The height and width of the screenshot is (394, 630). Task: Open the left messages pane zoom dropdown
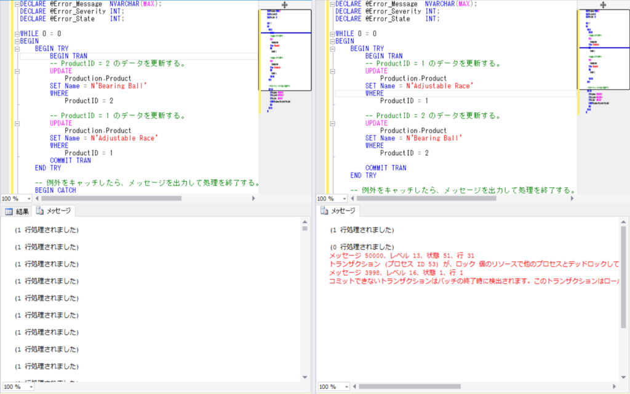(x=31, y=387)
